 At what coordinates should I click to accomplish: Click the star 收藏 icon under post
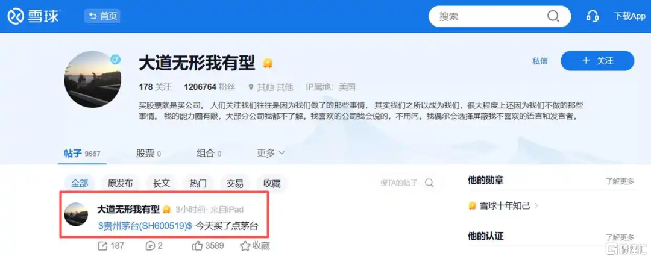[x=245, y=246]
